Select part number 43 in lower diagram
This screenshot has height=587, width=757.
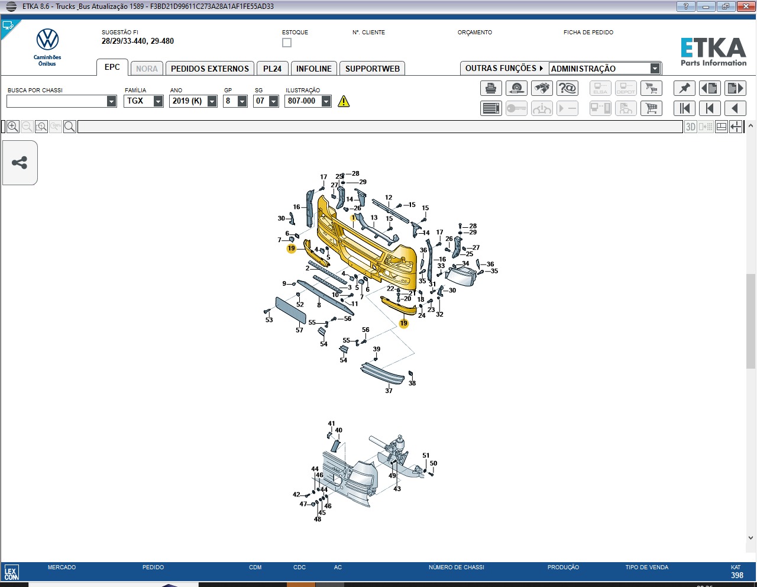pos(397,489)
